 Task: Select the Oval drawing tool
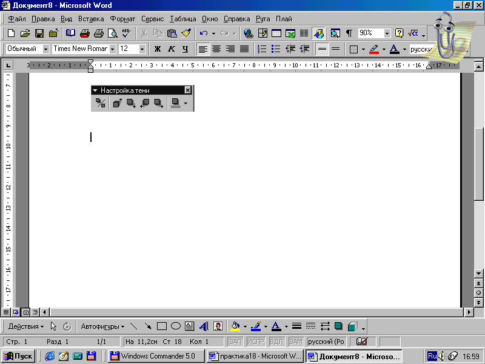coord(176,326)
